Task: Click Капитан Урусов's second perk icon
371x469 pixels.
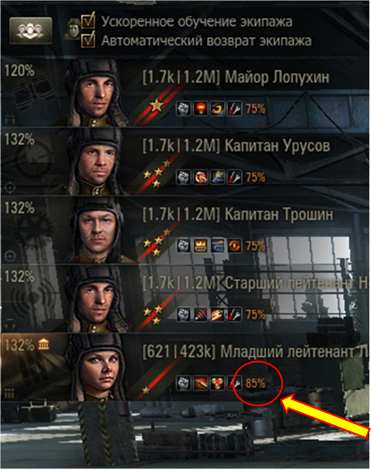Action: pos(200,177)
